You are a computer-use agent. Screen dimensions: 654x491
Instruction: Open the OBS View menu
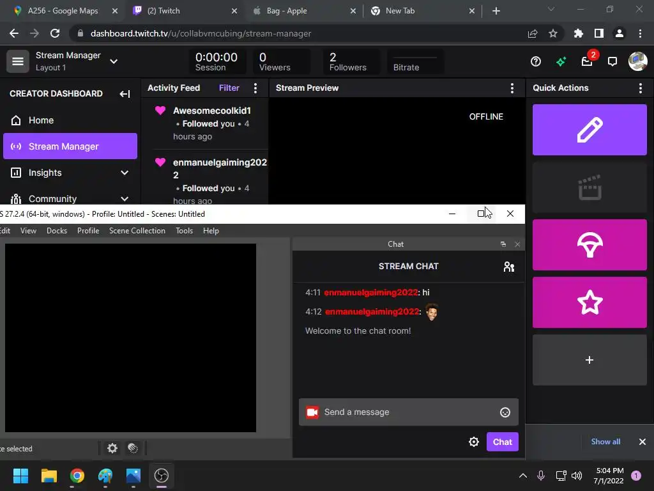(28, 231)
